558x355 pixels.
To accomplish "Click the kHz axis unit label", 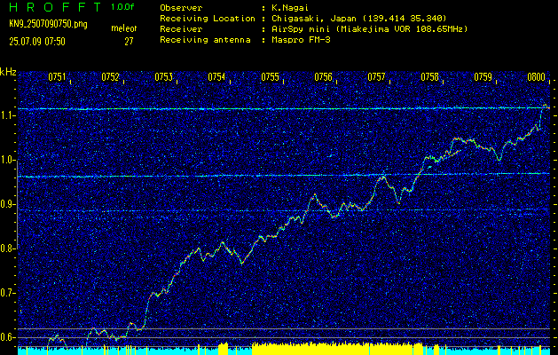I will pos(8,72).
